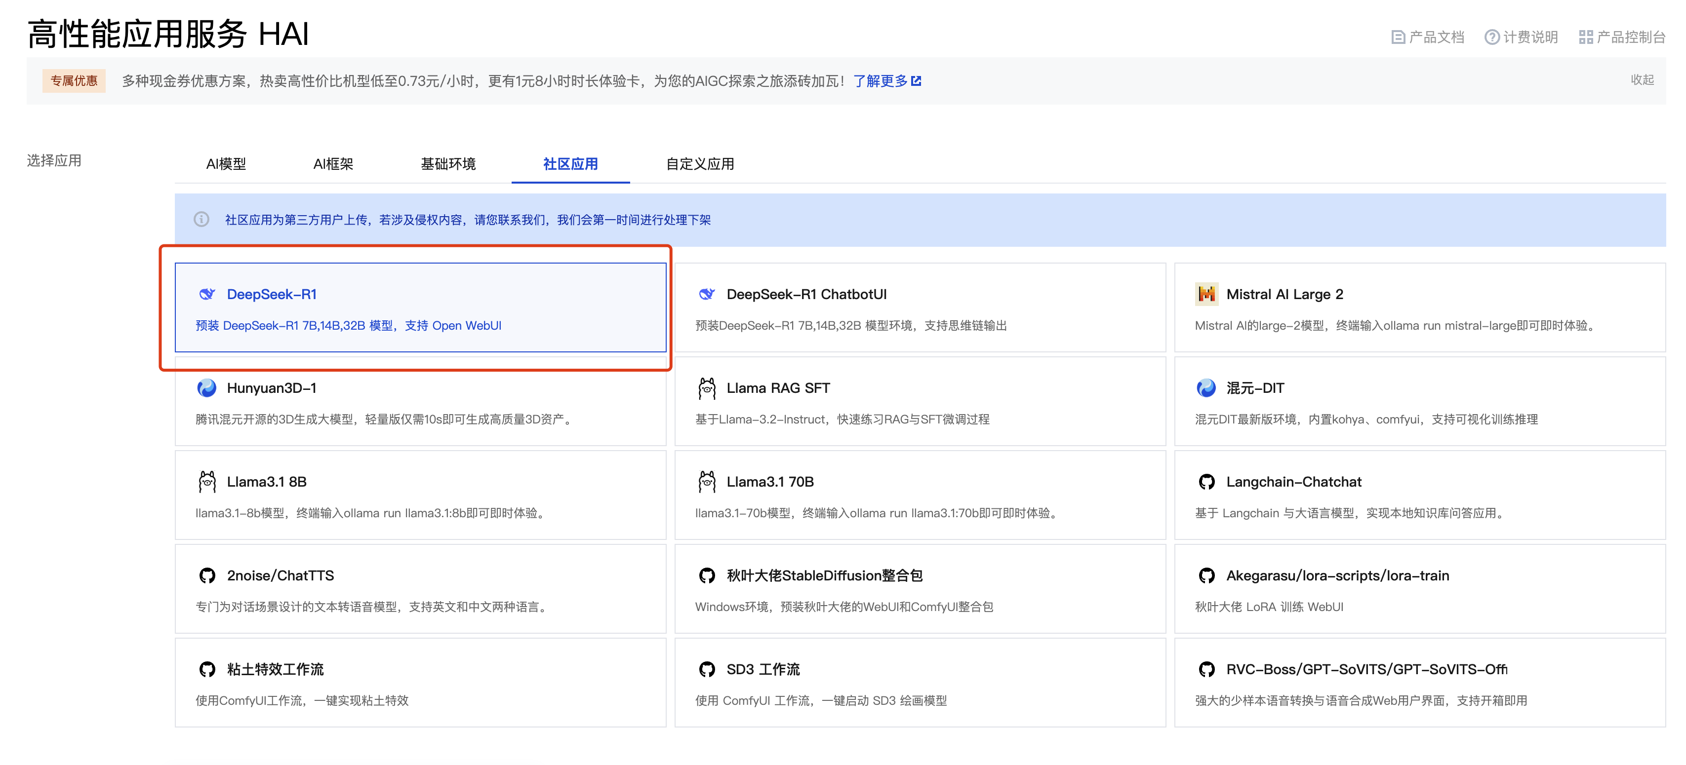The width and height of the screenshot is (1686, 765).
Task: Select the Llama3.1 70B application card
Action: tap(920, 496)
